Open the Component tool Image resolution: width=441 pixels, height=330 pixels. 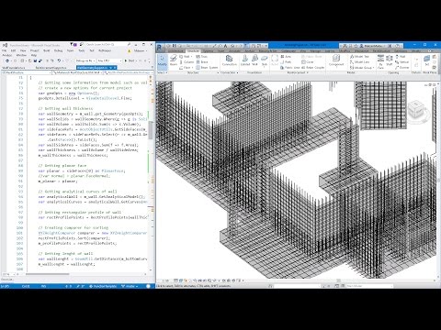336,60
